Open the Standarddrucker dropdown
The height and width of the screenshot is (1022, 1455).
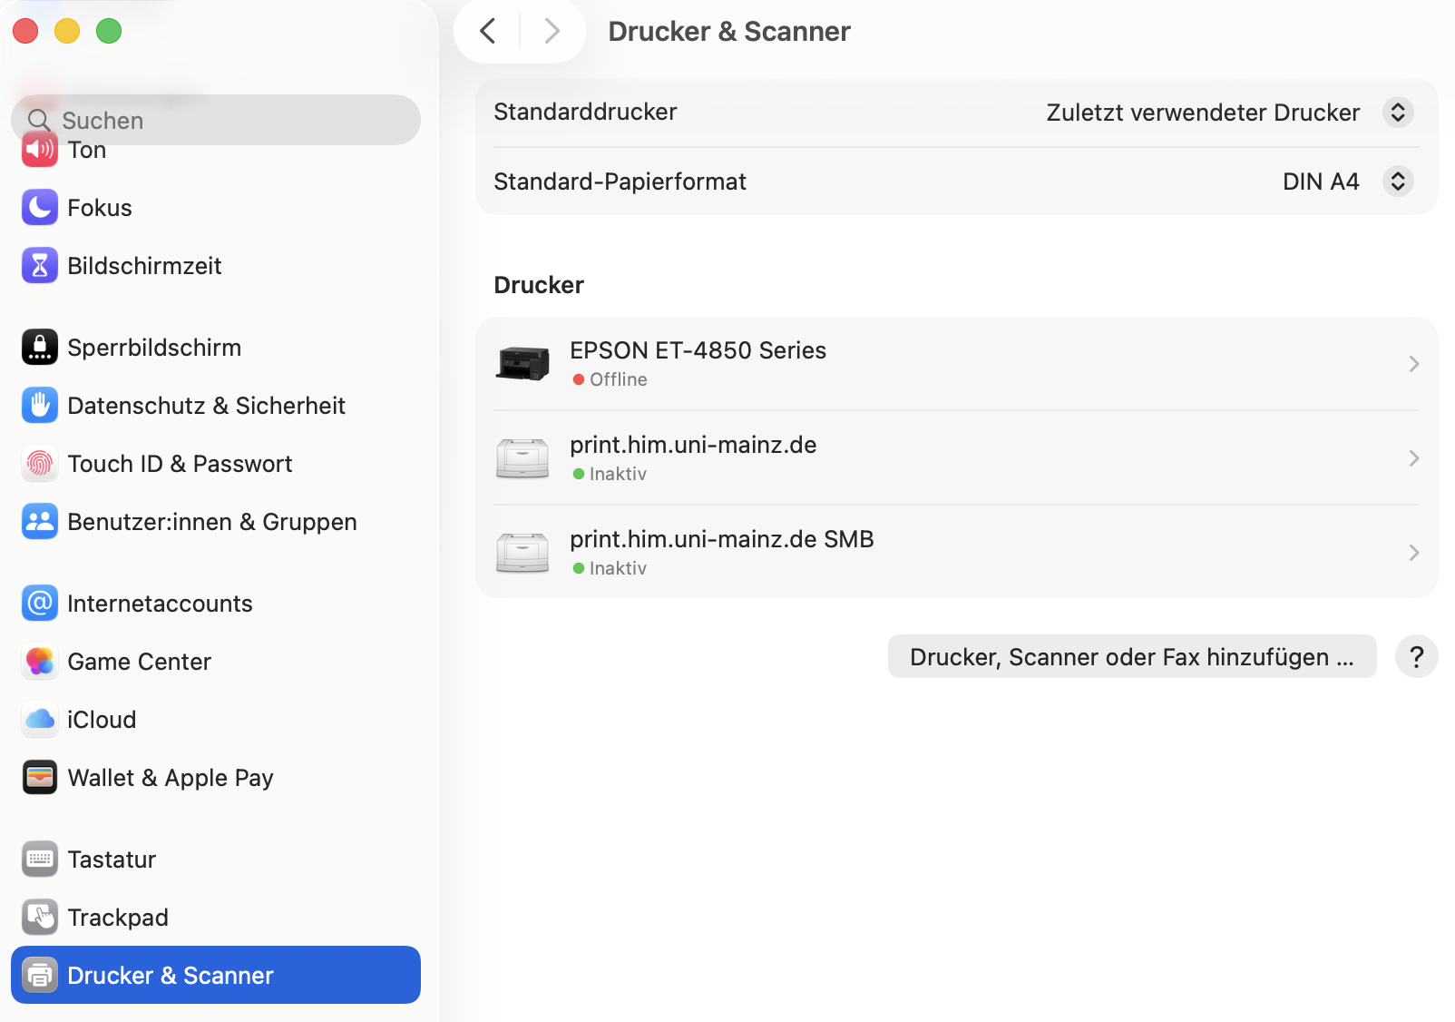click(x=1397, y=113)
